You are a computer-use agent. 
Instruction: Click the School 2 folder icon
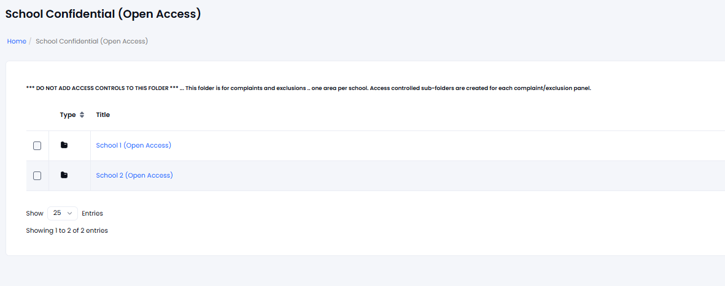click(64, 175)
